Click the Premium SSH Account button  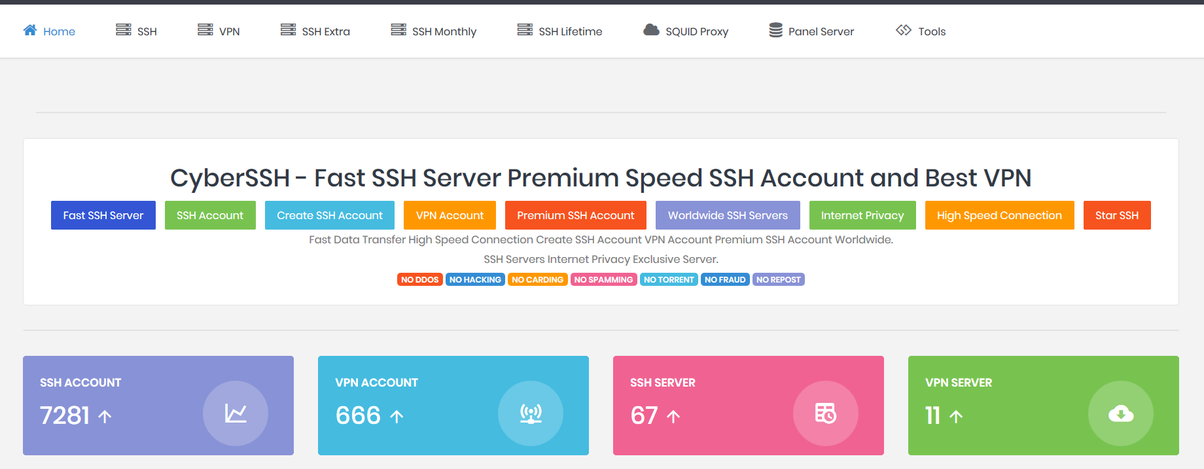(576, 215)
